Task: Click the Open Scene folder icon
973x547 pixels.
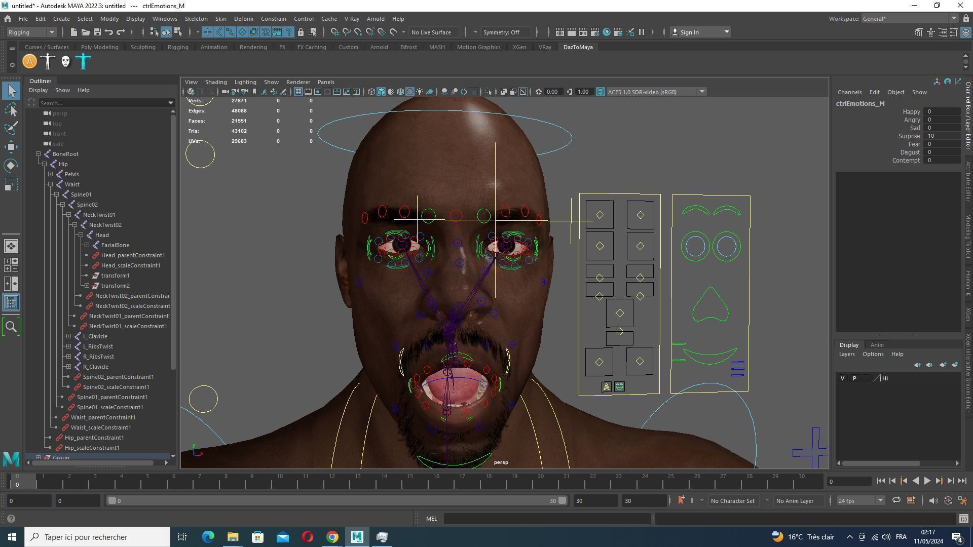Action: 85,32
